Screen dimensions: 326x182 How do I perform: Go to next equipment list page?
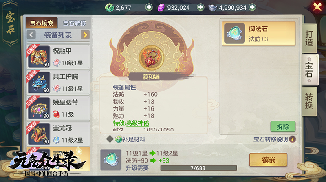coord(85,35)
